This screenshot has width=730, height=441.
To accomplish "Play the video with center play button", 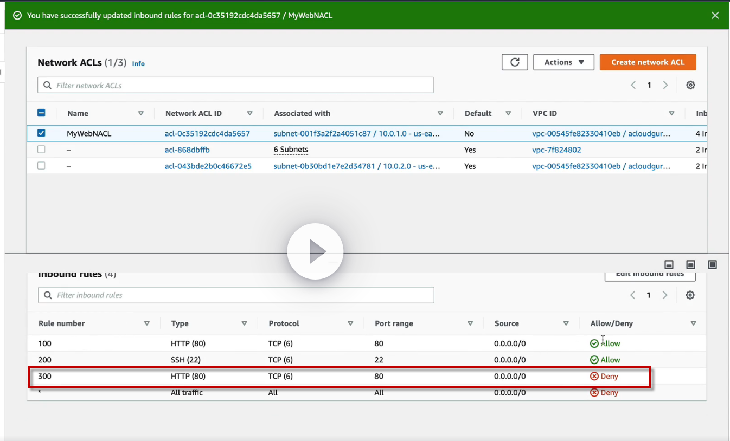I will pyautogui.click(x=315, y=252).
